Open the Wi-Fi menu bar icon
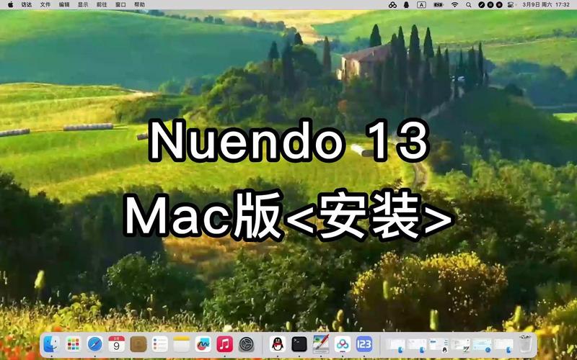The height and width of the screenshot is (360, 577). (455, 5)
